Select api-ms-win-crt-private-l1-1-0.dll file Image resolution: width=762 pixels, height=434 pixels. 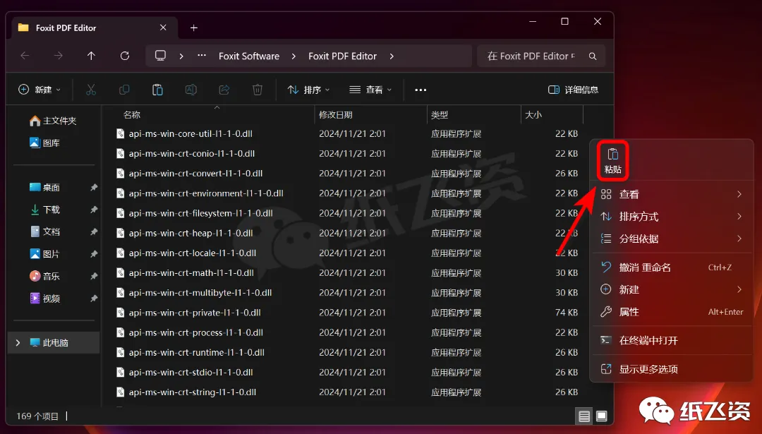(x=195, y=313)
